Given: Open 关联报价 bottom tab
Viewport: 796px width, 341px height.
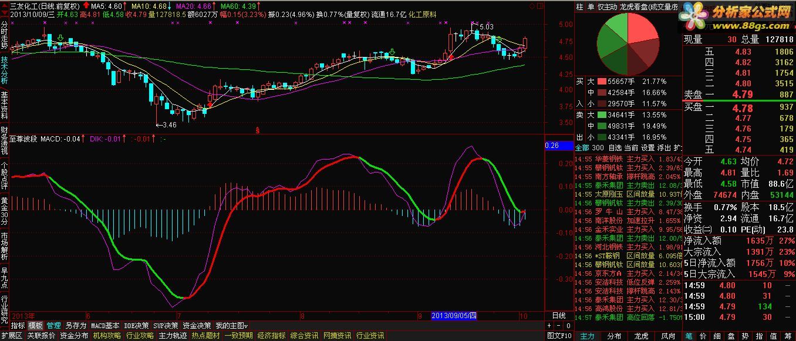Looking at the screenshot, I should [x=41, y=336].
